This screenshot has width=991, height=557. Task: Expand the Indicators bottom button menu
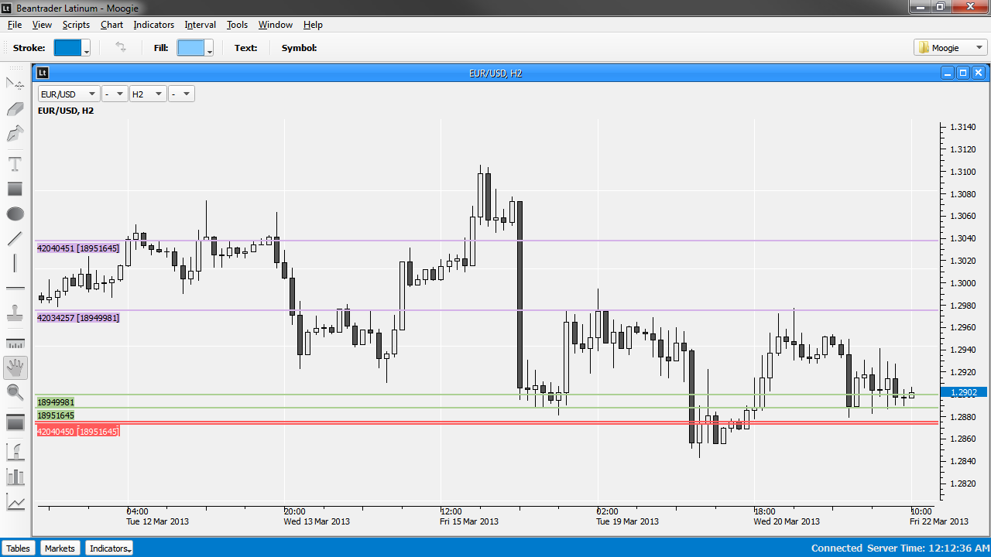109,548
